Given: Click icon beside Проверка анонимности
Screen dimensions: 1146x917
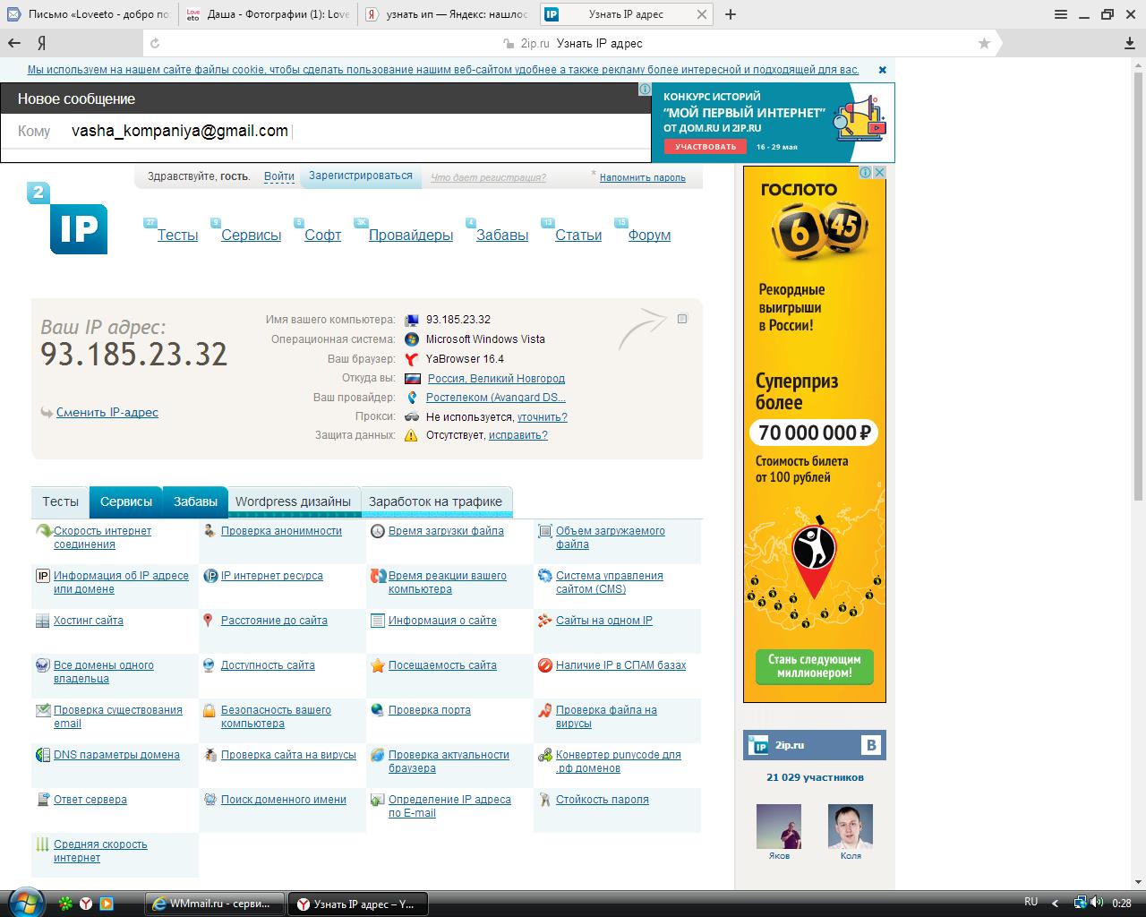Looking at the screenshot, I should [210, 531].
